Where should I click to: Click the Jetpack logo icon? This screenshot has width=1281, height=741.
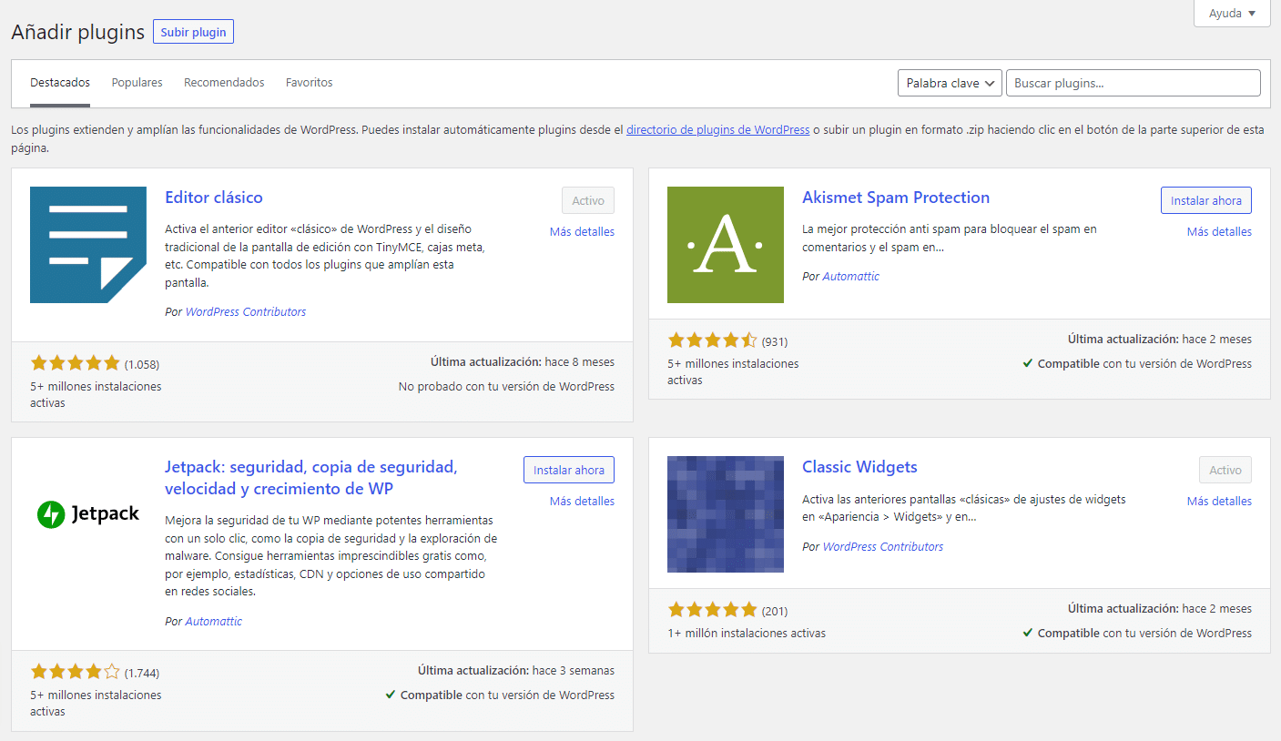(88, 514)
